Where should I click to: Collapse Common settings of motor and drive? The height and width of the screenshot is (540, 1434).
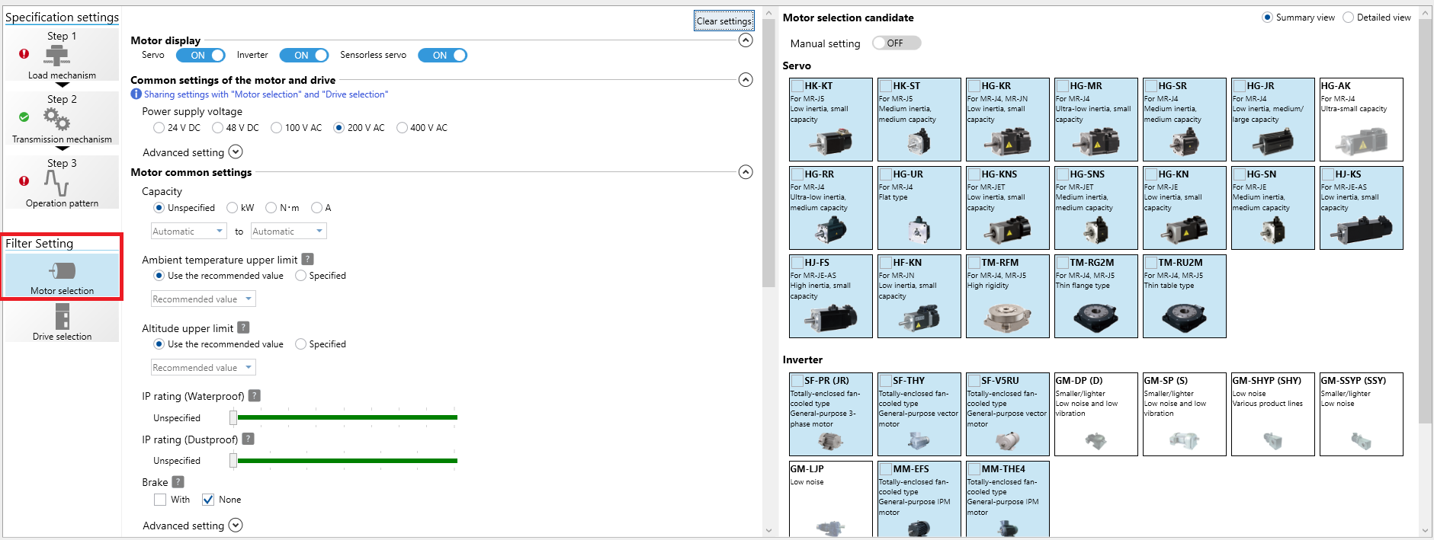pos(746,79)
